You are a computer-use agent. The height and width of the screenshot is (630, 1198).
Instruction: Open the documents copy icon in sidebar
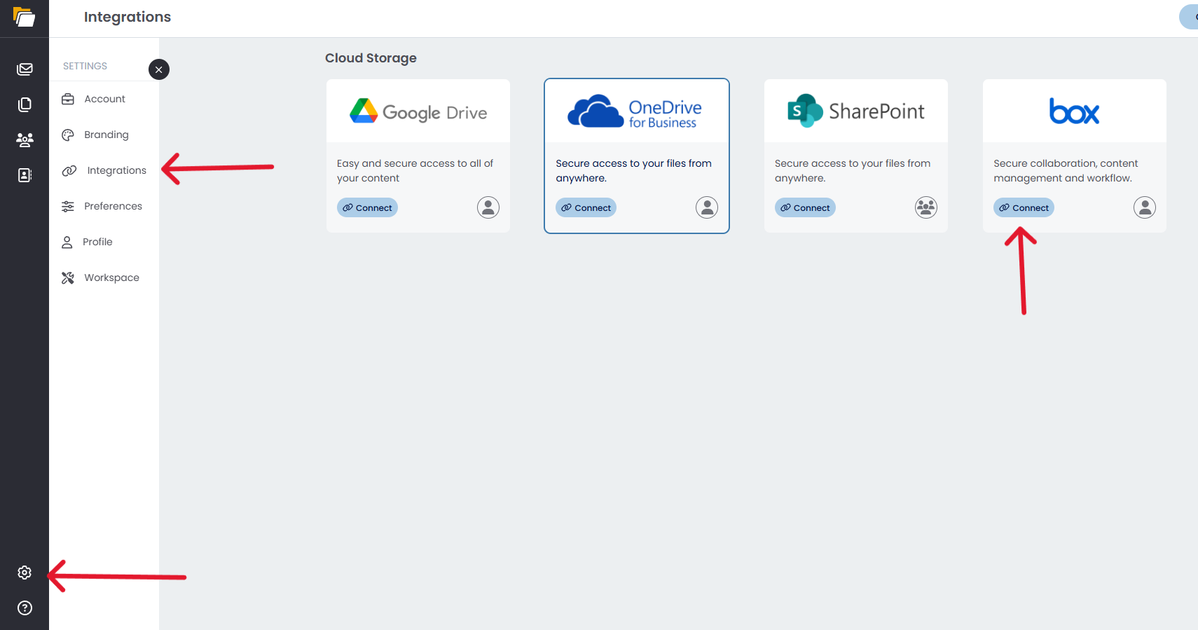(x=25, y=104)
